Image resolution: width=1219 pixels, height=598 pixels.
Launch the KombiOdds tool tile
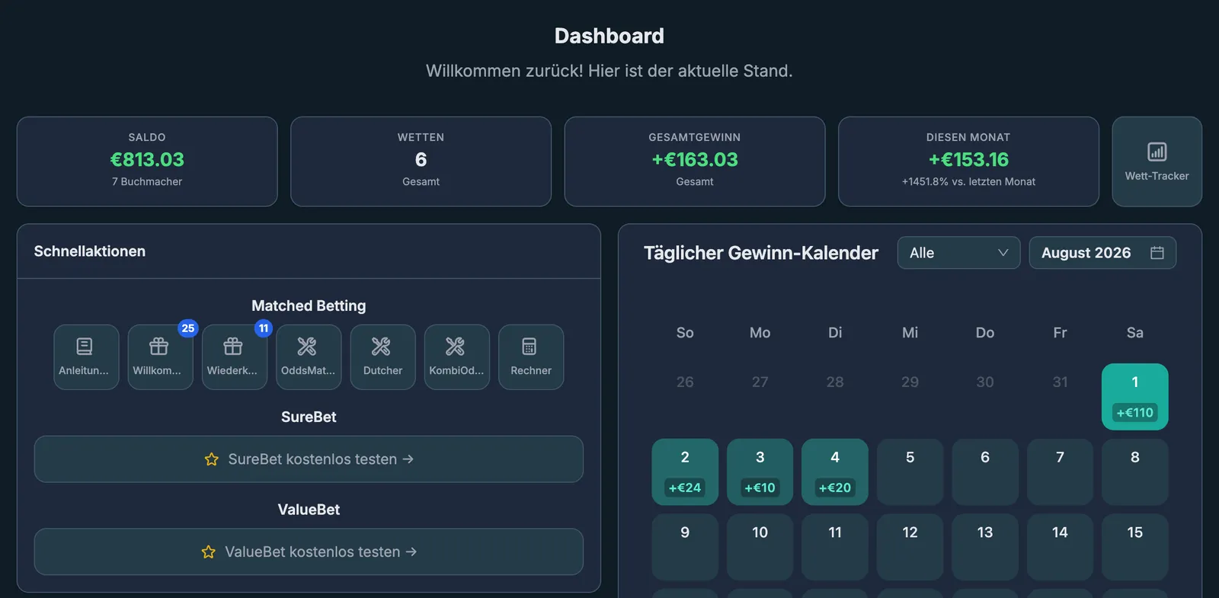click(457, 357)
